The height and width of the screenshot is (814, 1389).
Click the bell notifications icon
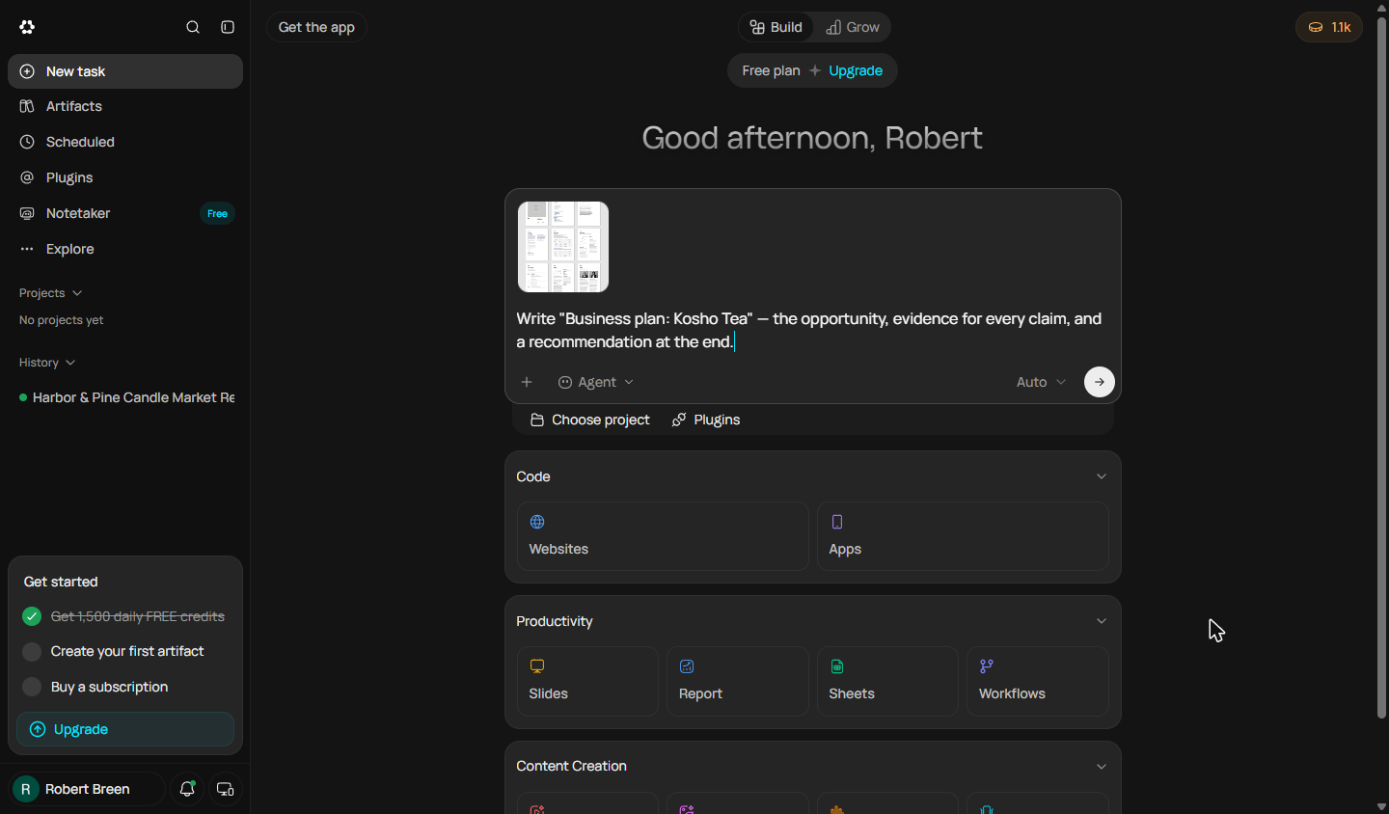coord(187,789)
